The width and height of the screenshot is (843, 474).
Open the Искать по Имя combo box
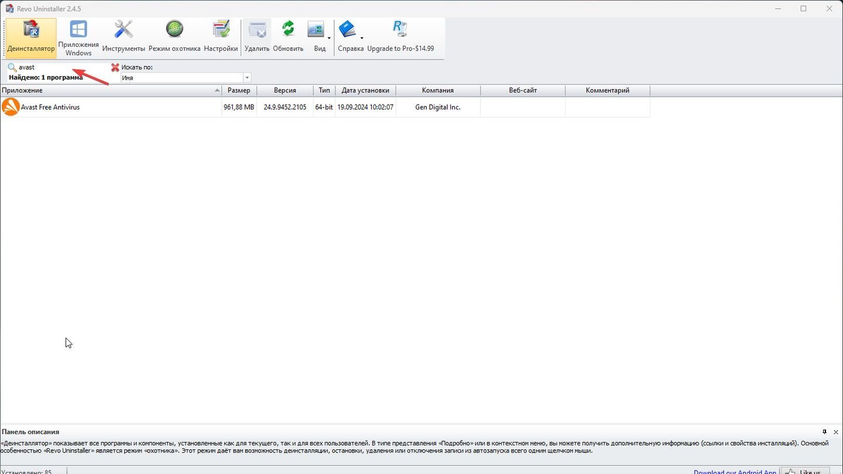click(186, 78)
